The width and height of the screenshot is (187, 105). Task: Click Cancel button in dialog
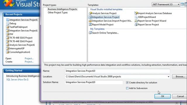pyautogui.click(x=180, y=96)
